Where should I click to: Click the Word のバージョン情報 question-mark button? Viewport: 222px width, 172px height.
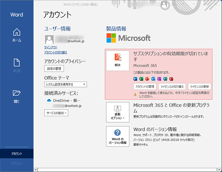click(117, 136)
